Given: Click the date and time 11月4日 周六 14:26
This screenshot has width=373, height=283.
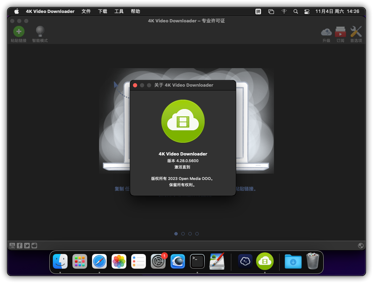Looking at the screenshot, I should 337,12.
